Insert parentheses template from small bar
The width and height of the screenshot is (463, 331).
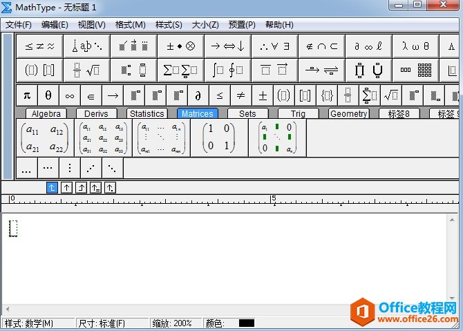coord(284,95)
